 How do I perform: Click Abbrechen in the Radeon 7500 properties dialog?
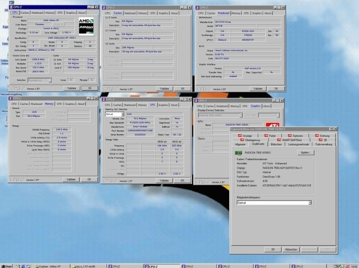tap(291, 250)
